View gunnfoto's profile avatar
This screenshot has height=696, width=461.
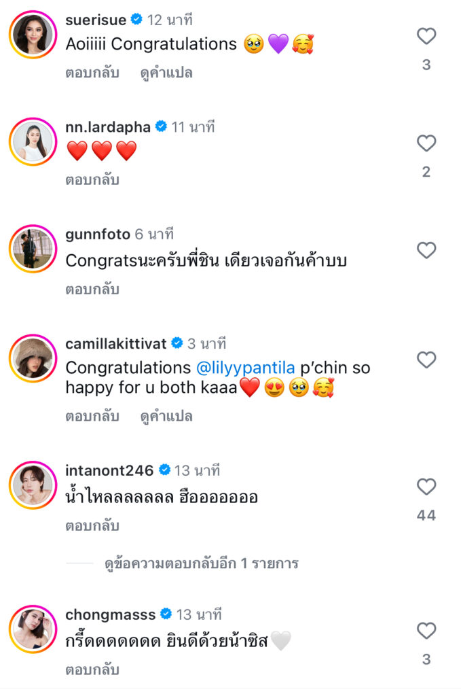click(x=33, y=249)
